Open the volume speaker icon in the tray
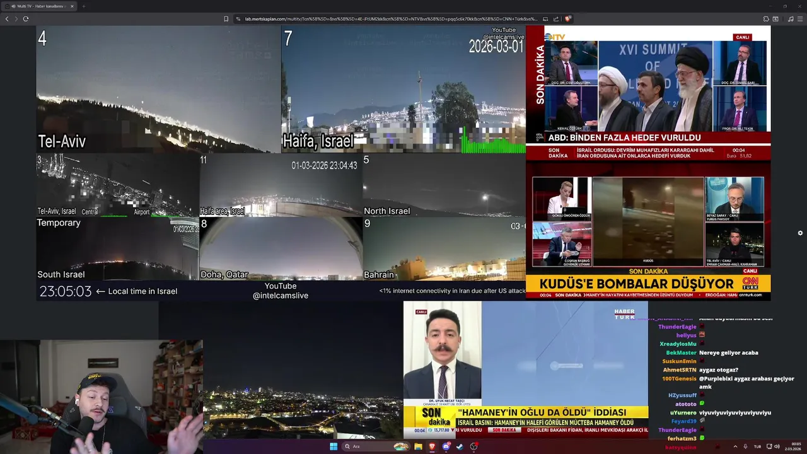This screenshot has height=454, width=807. pyautogui.click(x=777, y=446)
